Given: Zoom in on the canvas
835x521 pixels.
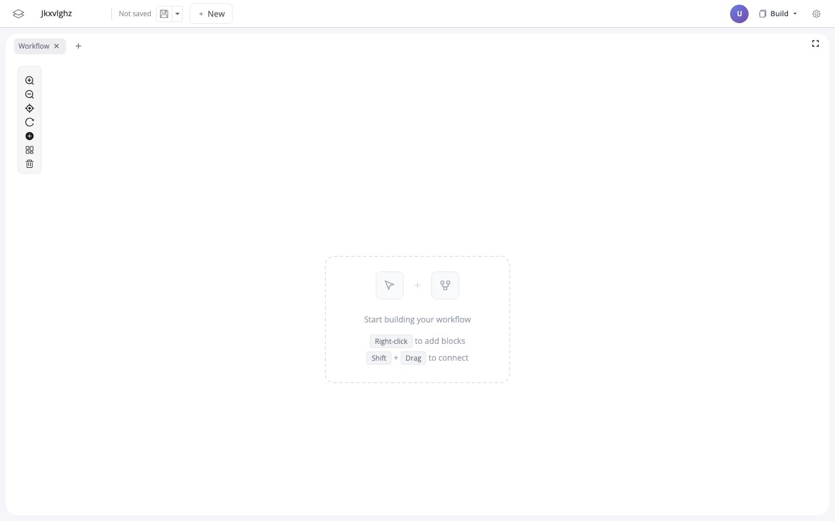Looking at the screenshot, I should click(30, 80).
